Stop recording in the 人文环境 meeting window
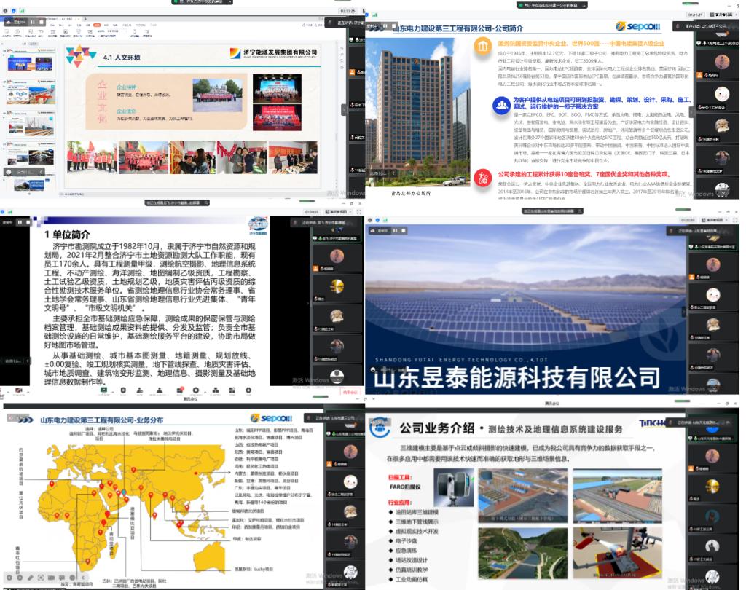Viewport: 746px width, 590px height. tap(41, 23)
